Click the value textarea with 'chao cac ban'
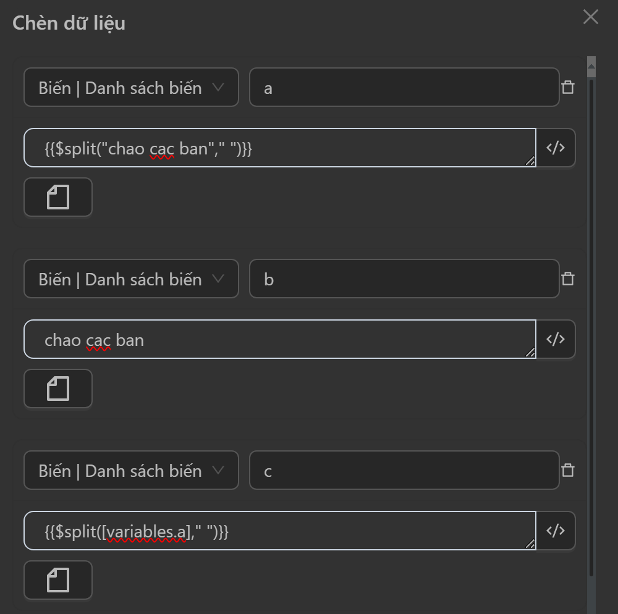This screenshot has height=614, width=618. click(279, 339)
